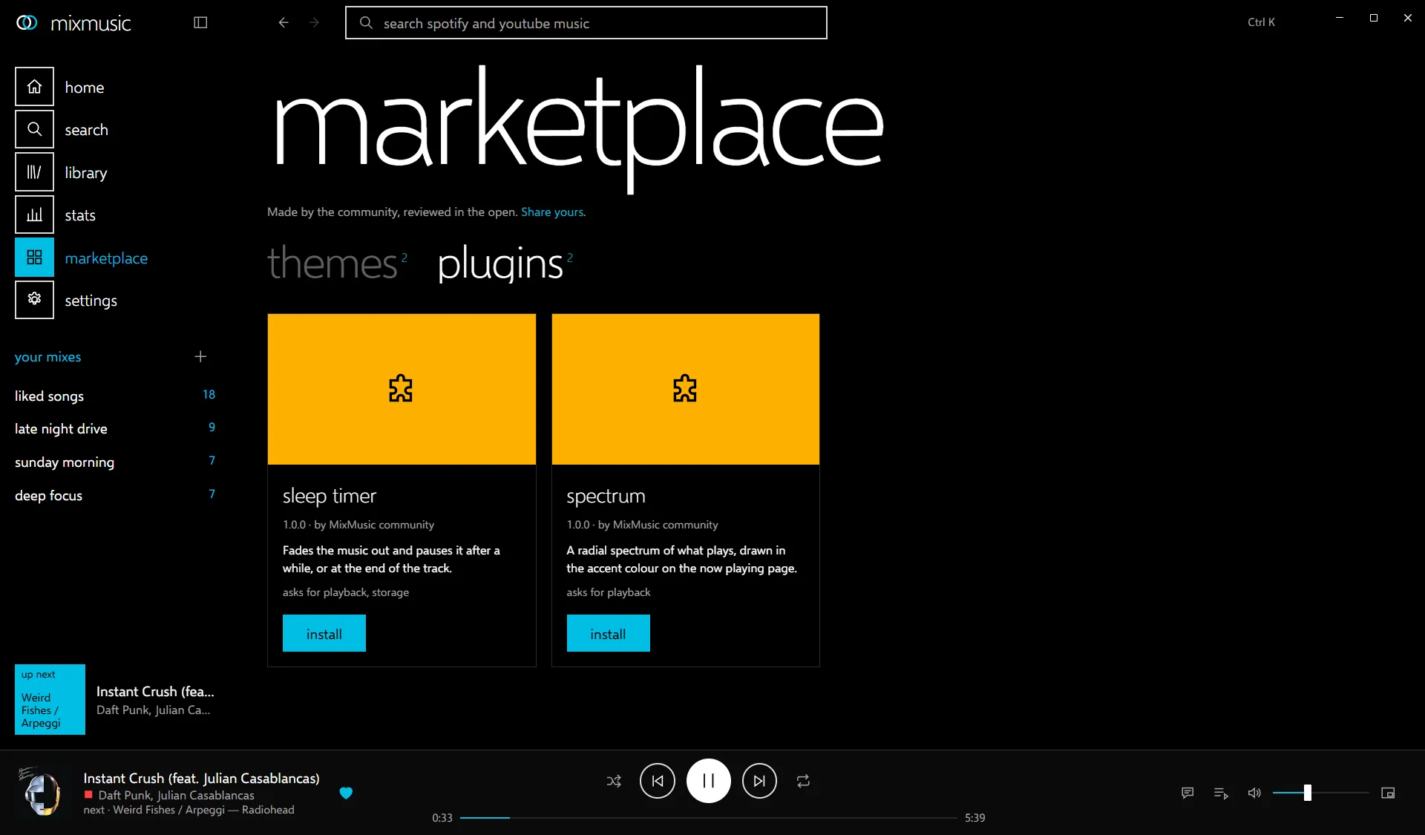Open the album art thumbnail in the player bar
Viewport: 1425px width, 835px height.
41,792
